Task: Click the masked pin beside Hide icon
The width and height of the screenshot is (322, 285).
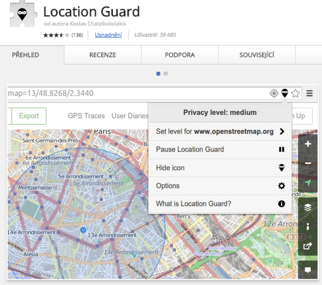Action: 281,168
